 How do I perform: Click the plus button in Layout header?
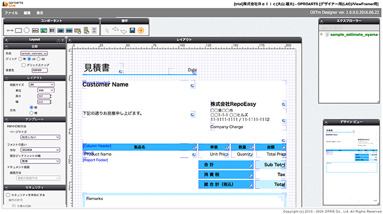click(63, 40)
